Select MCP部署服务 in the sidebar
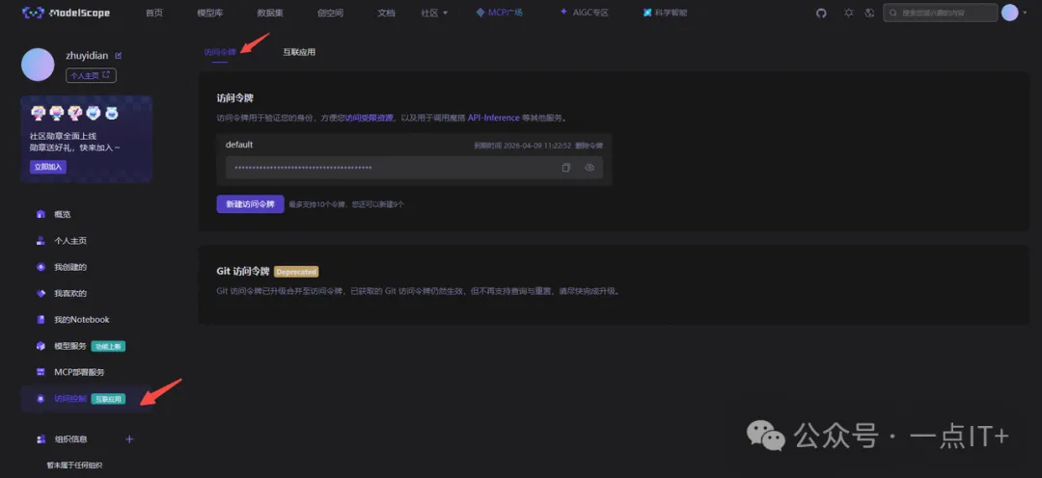The height and width of the screenshot is (478, 1042). pos(79,372)
